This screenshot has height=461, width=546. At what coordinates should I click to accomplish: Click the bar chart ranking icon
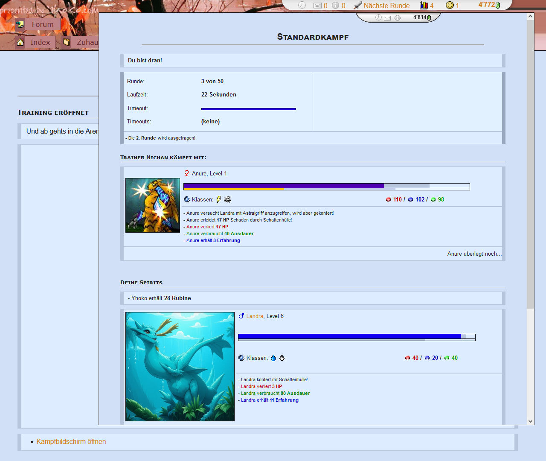point(424,5)
